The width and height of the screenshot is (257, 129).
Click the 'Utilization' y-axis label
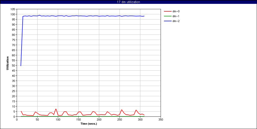pos(7,63)
